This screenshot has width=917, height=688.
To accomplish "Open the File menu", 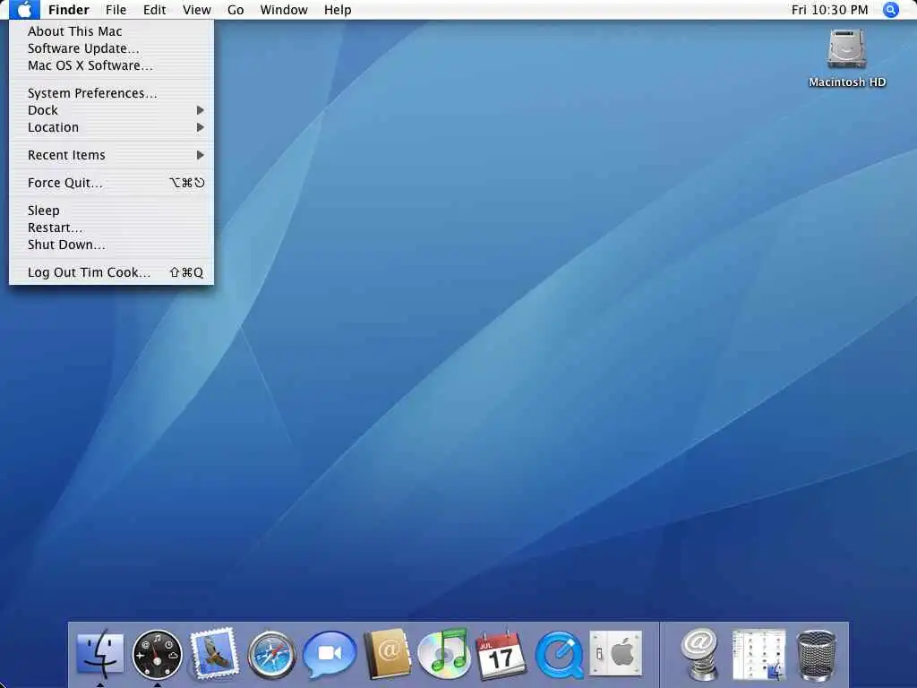I will pyautogui.click(x=116, y=10).
